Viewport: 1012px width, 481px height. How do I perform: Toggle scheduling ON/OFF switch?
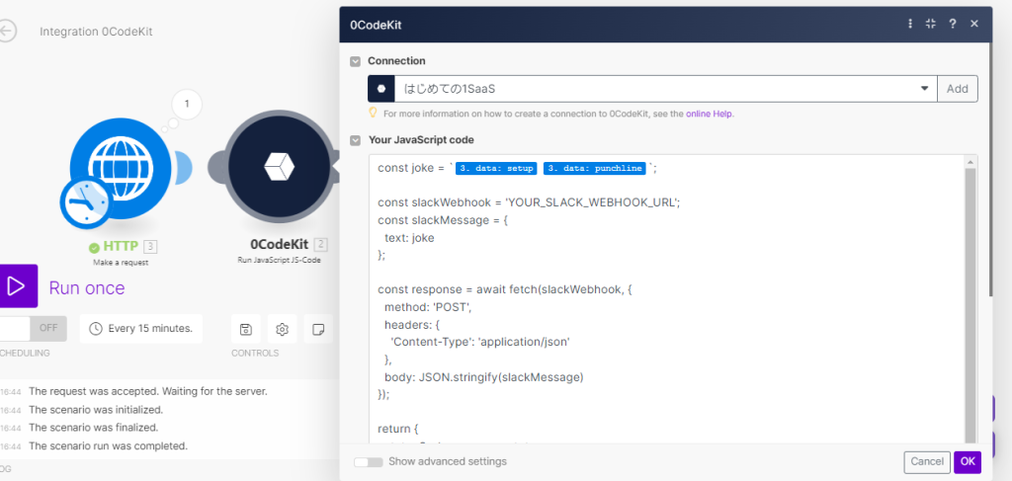pos(33,328)
